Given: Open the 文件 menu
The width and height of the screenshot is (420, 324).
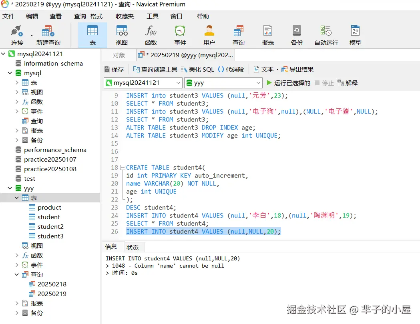Looking at the screenshot, I should pos(8,16).
